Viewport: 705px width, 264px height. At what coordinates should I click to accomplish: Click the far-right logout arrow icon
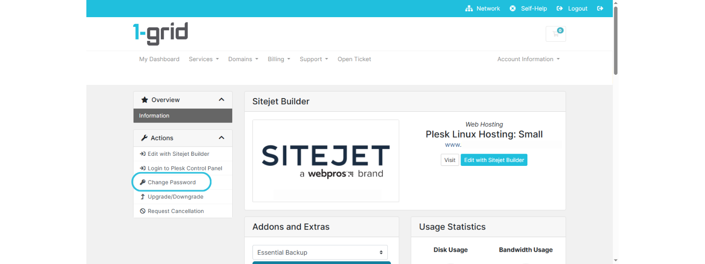tap(600, 8)
